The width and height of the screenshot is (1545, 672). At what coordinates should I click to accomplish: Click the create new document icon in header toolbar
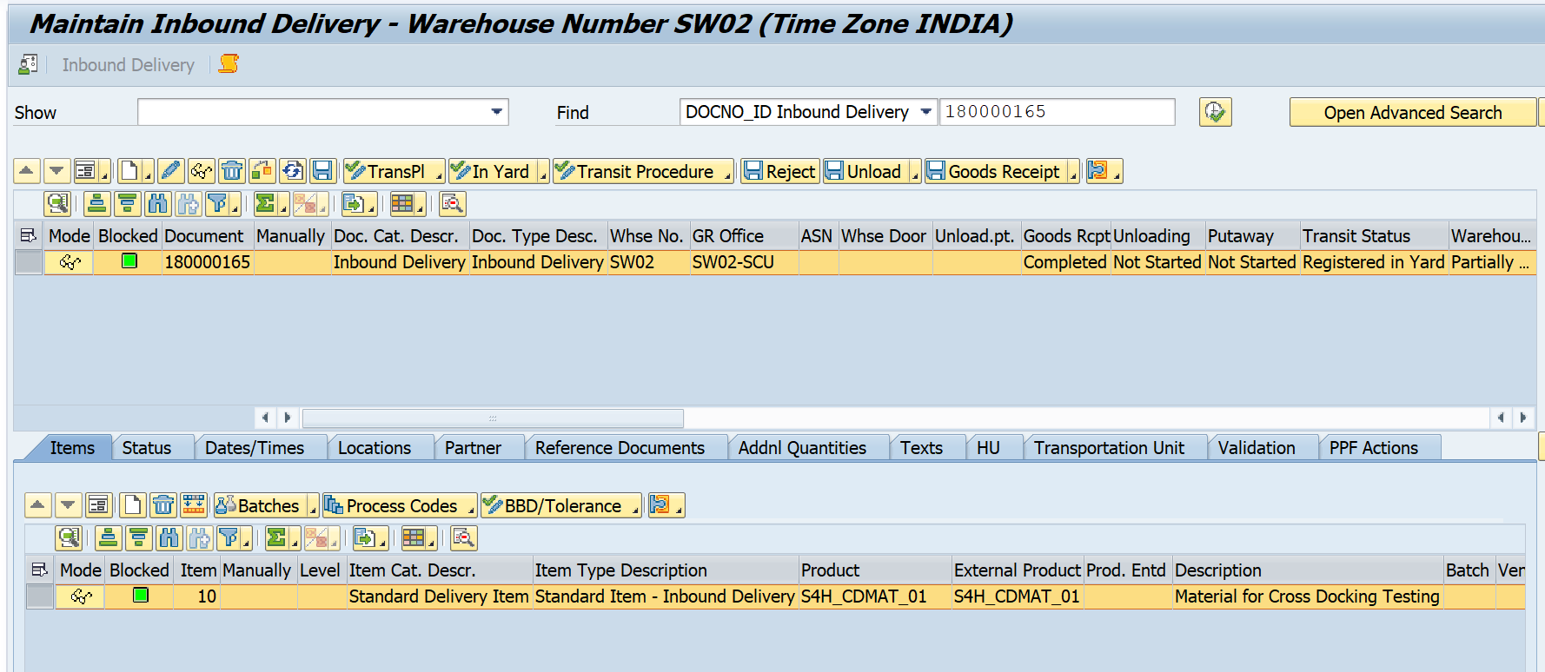(x=129, y=171)
